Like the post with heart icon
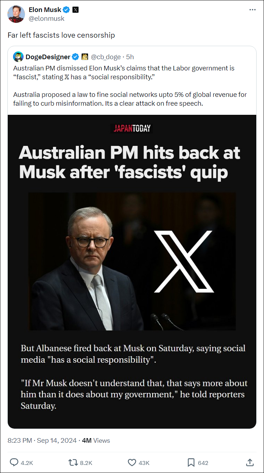Screen dimensions: 264x473 pyautogui.click(x=132, y=462)
